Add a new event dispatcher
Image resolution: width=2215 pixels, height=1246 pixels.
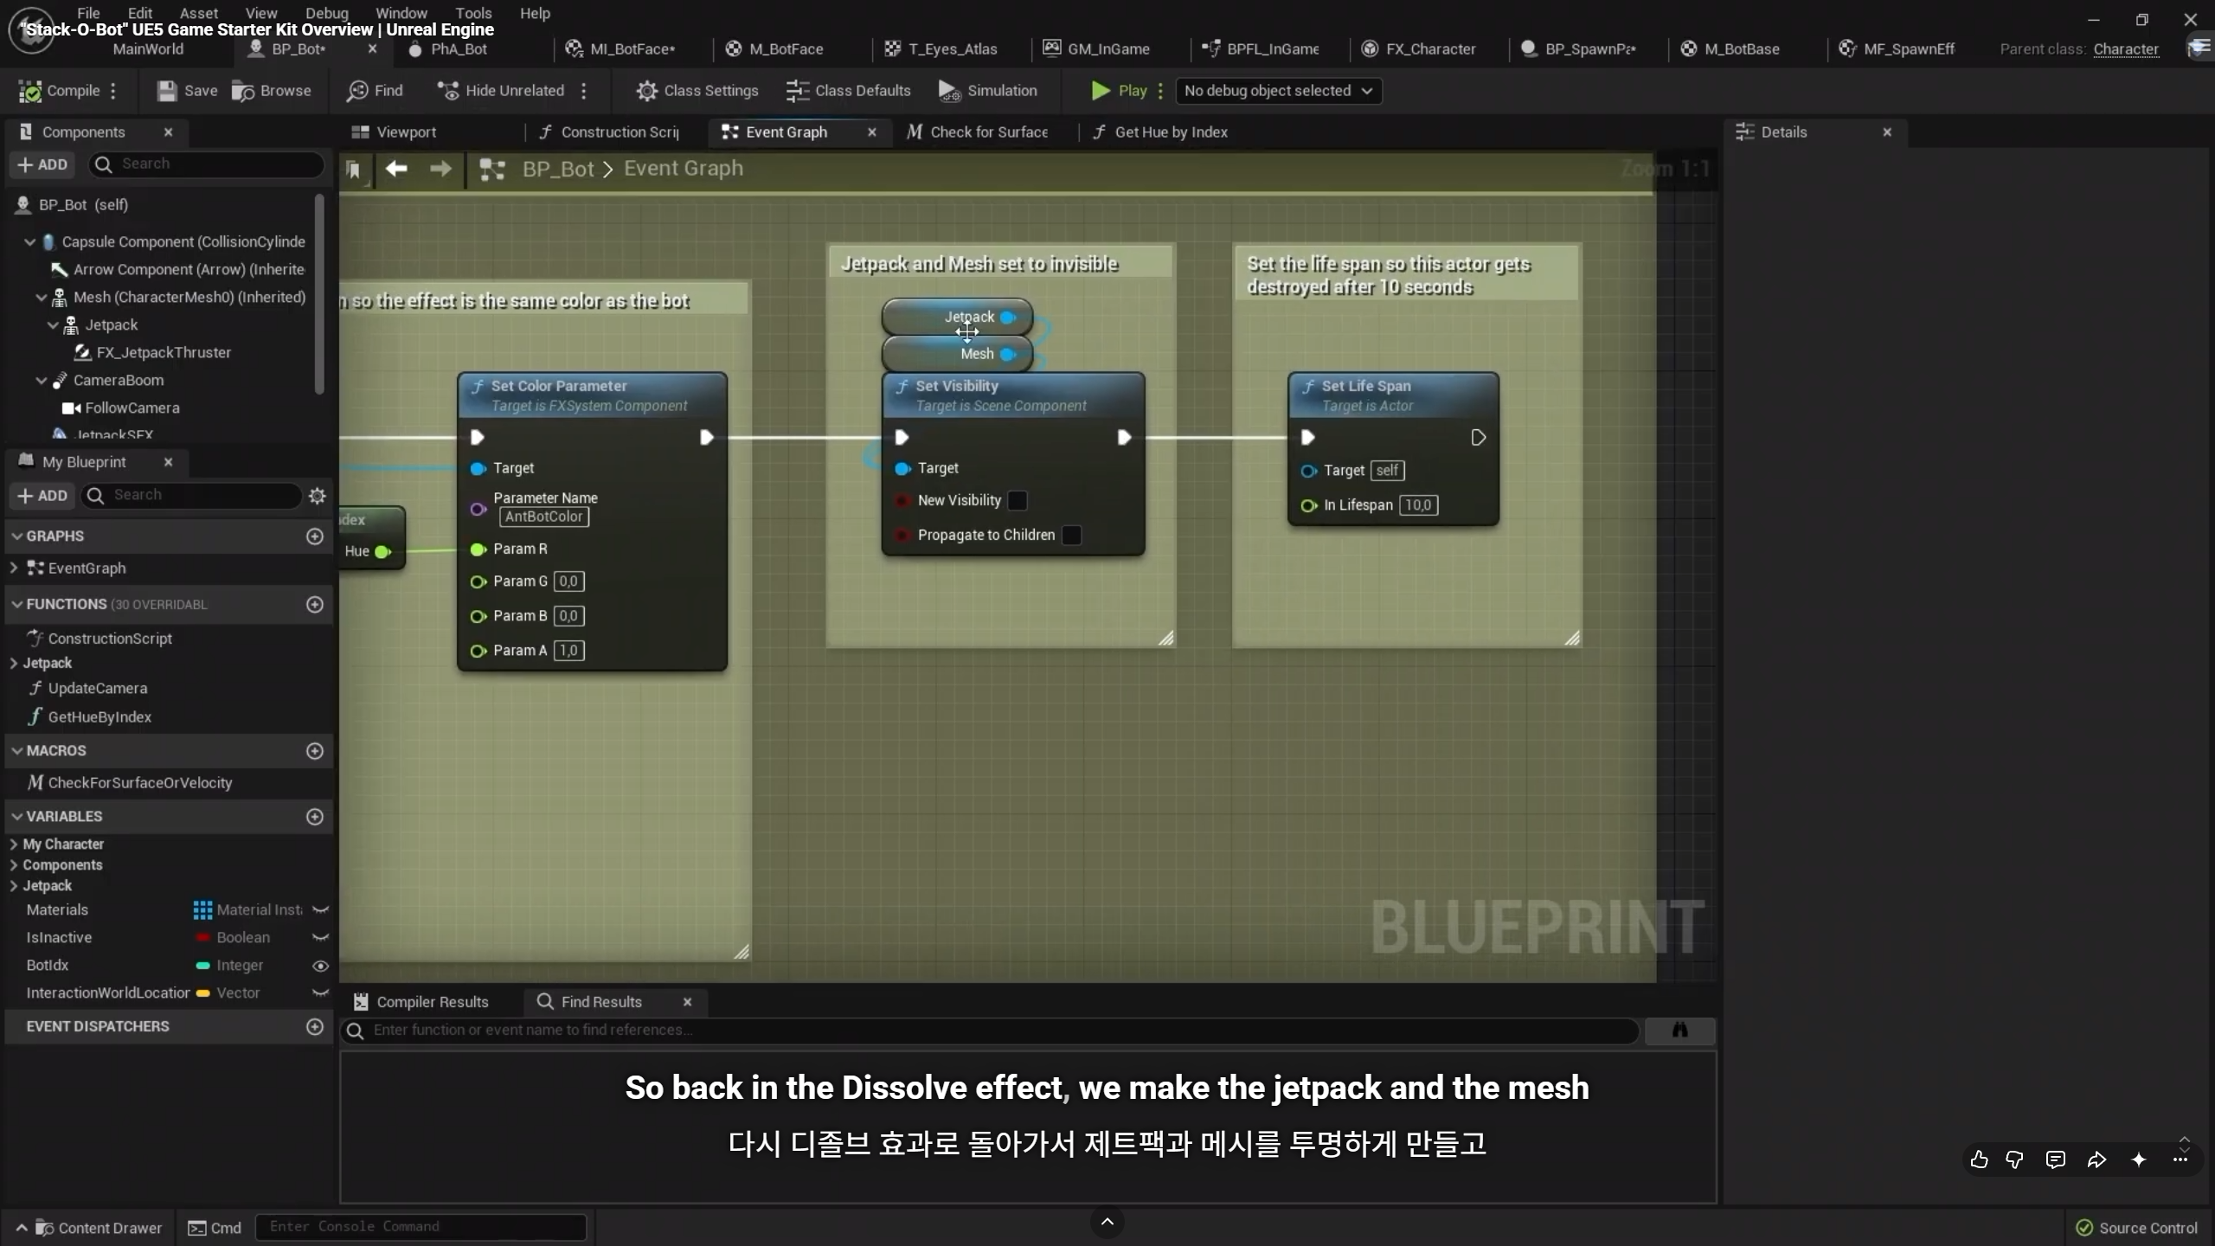tap(315, 1026)
